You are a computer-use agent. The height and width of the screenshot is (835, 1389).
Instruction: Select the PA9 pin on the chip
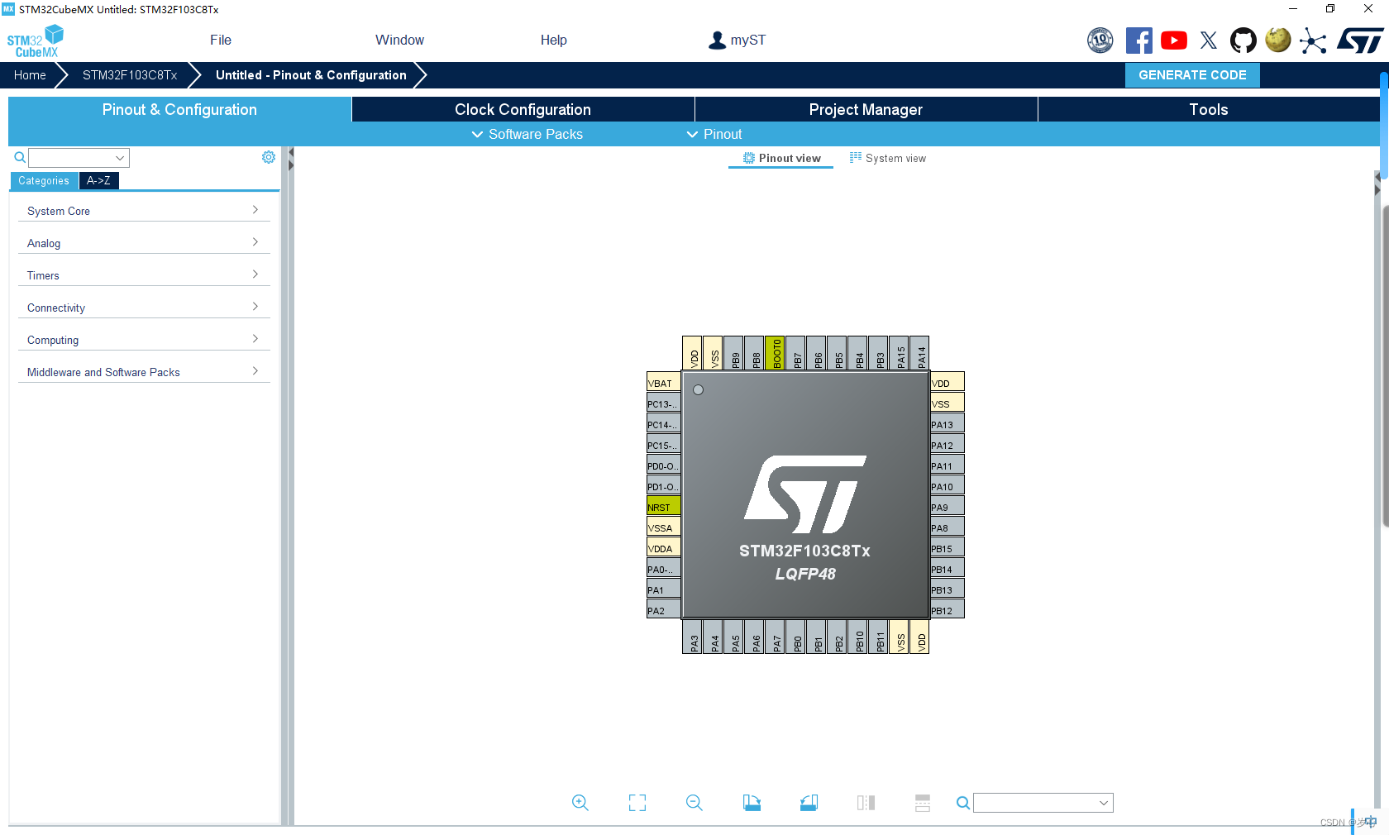pyautogui.click(x=946, y=505)
